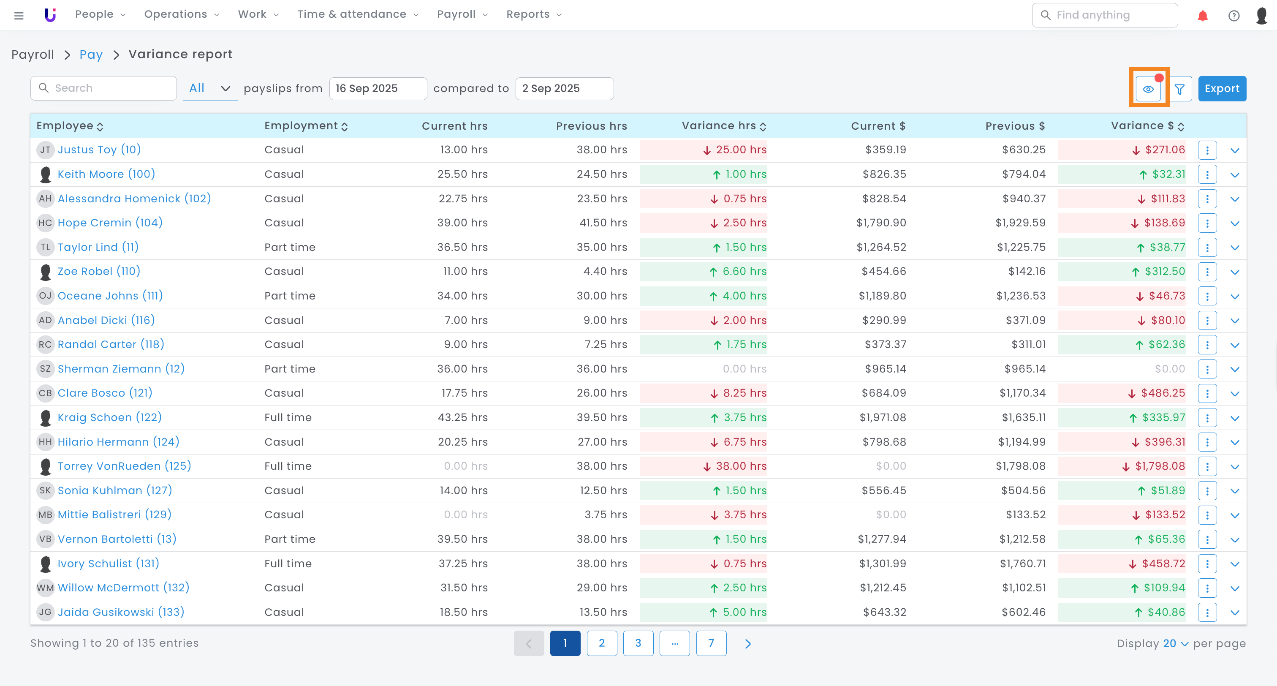Click the Export button
Screen dimensions: 1277x686
tap(1222, 89)
